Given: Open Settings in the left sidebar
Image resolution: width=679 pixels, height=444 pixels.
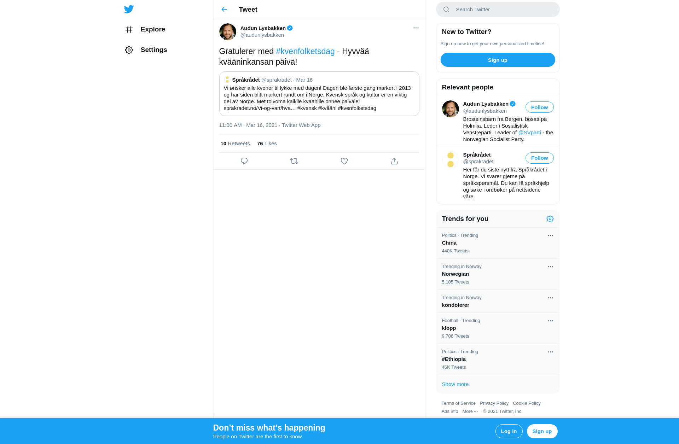Looking at the screenshot, I should [x=146, y=50].
